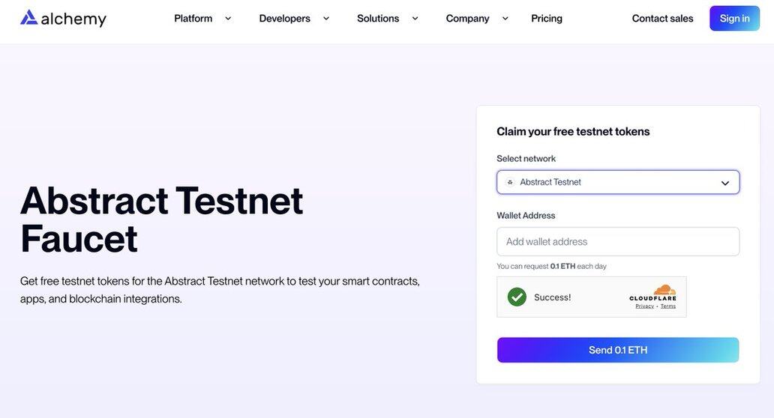Open the Platform menu item

[x=193, y=19]
